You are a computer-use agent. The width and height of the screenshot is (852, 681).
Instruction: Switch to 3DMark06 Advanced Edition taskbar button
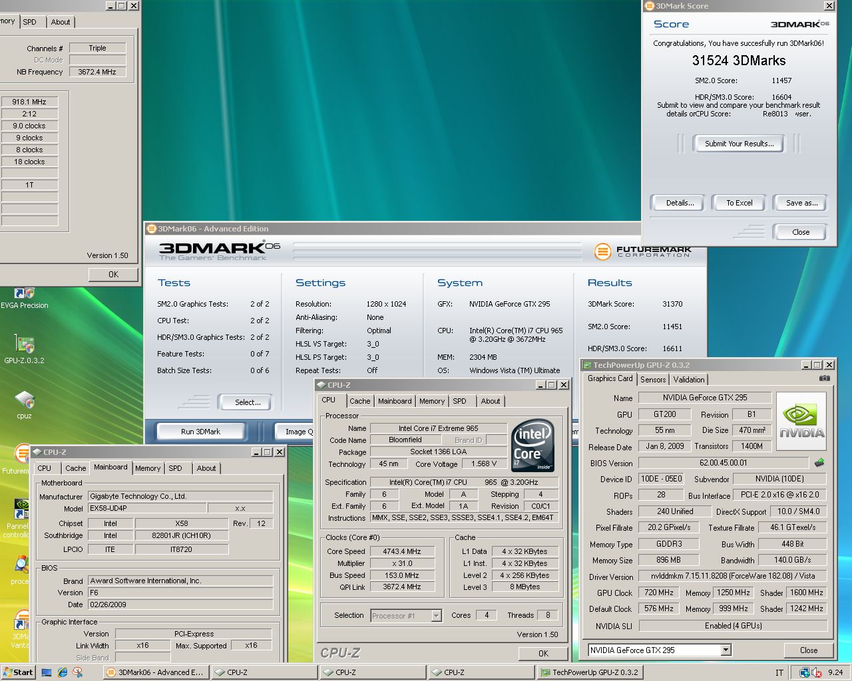[156, 672]
